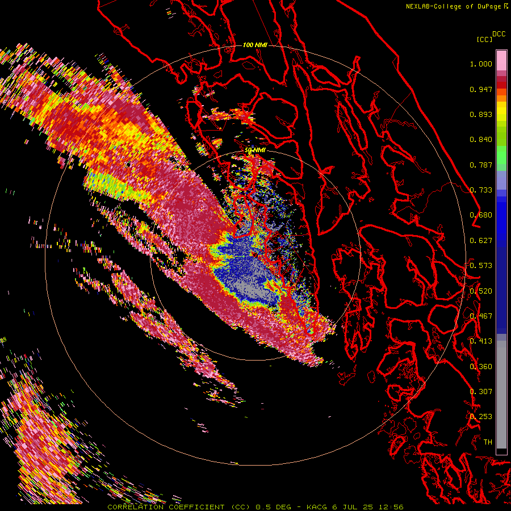
Task: Click the 0.413 scale value
Action: (x=481, y=341)
